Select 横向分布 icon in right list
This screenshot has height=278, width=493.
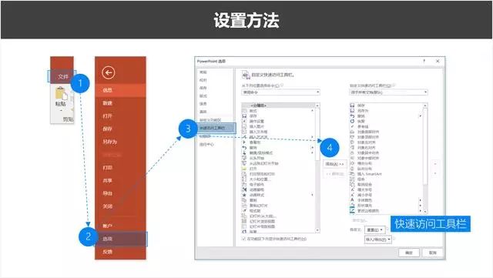click(x=352, y=163)
